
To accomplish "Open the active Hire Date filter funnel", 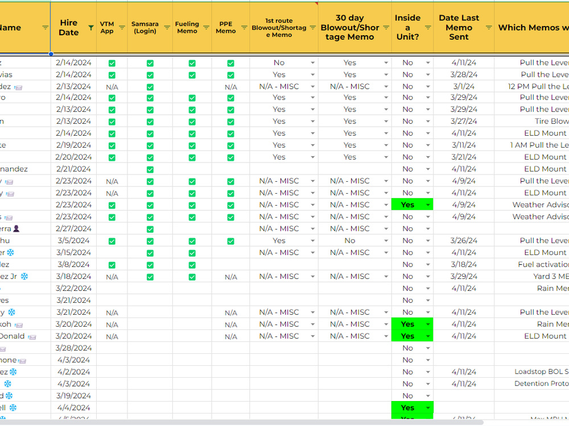I will point(90,27).
